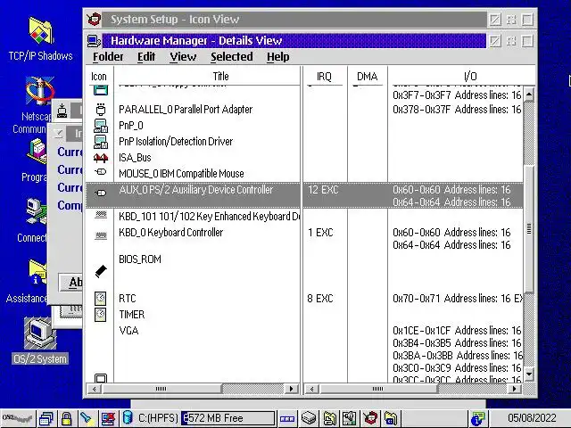The height and width of the screenshot is (428, 571).
Task: Click the Title column header
Action: pos(220,76)
